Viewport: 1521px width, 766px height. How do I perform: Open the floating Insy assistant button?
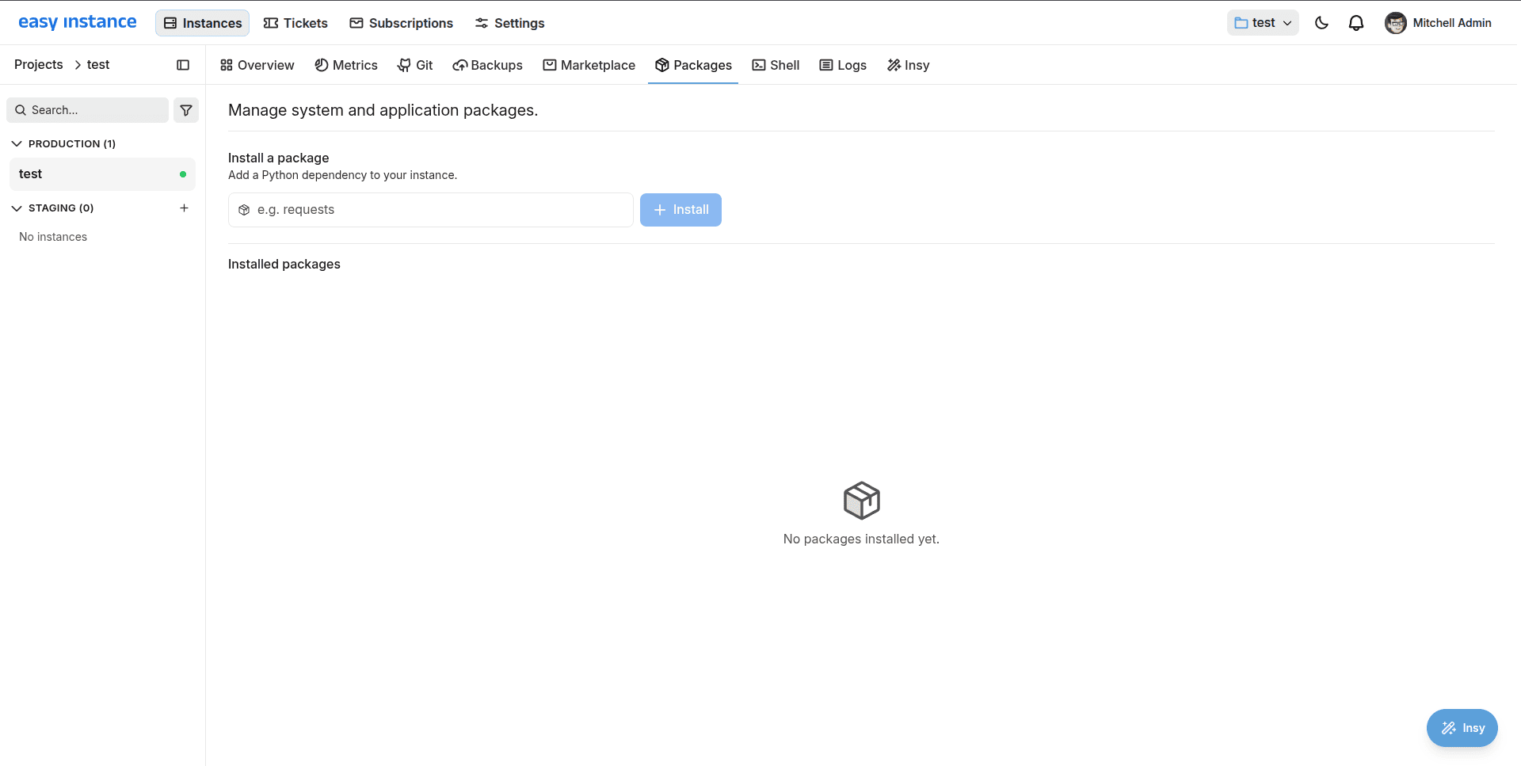pos(1462,728)
